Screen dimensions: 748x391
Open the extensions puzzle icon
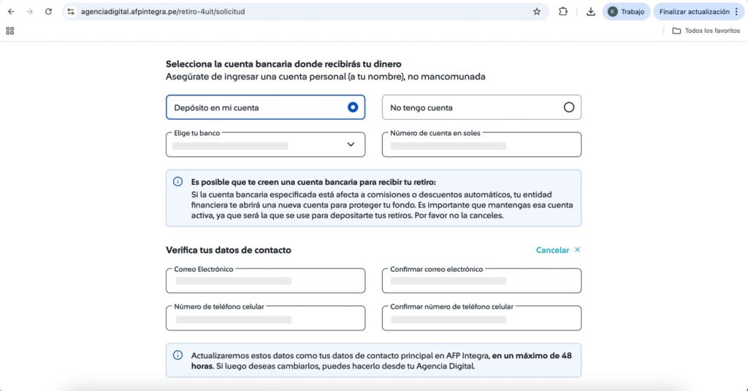[563, 12]
